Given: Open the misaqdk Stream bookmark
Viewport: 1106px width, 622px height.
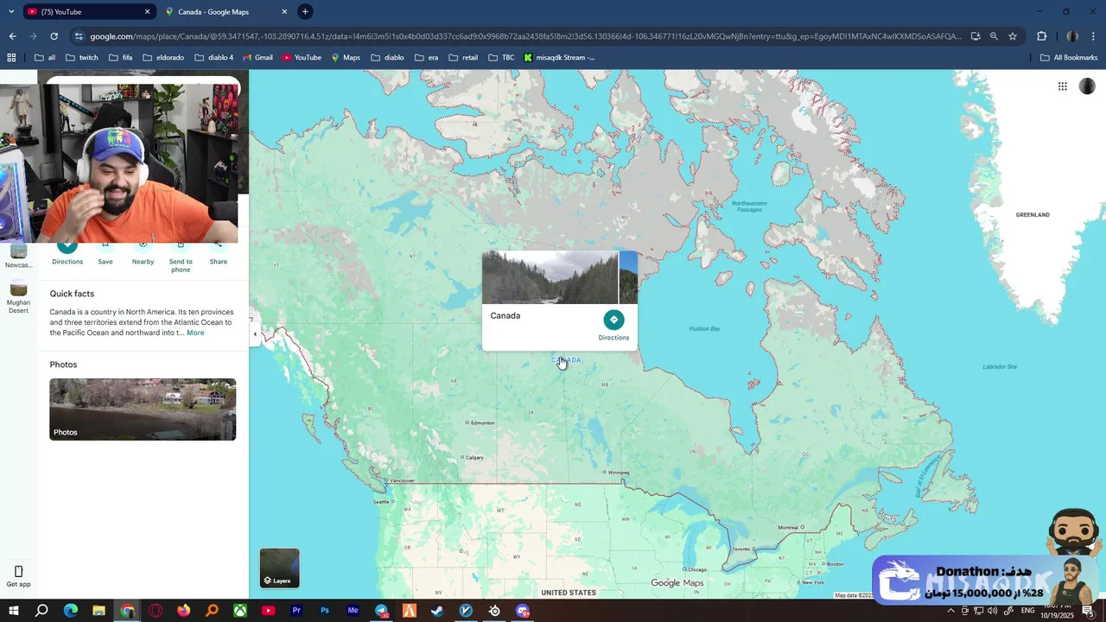Looking at the screenshot, I should (559, 58).
